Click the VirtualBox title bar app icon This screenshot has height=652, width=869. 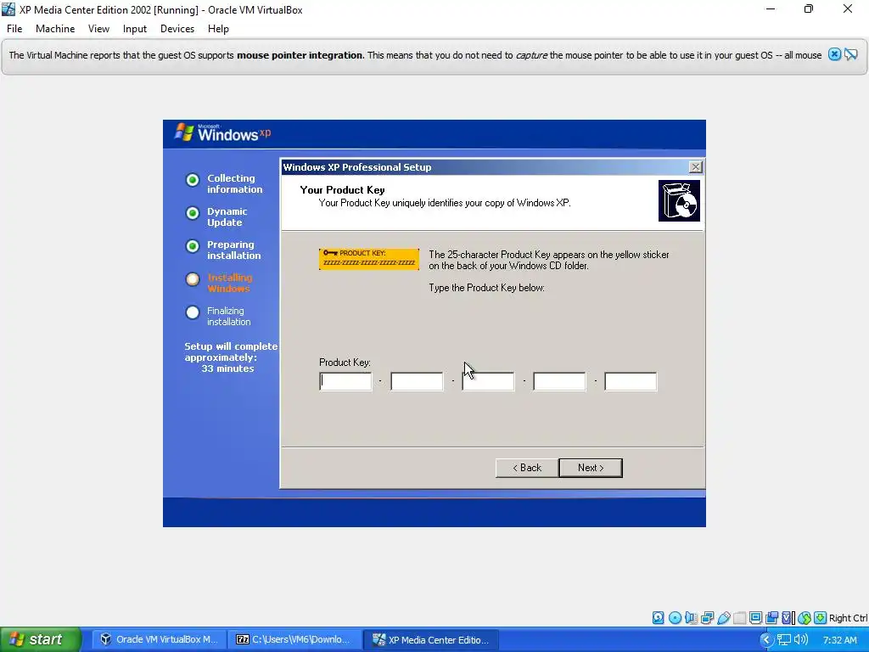(8, 9)
